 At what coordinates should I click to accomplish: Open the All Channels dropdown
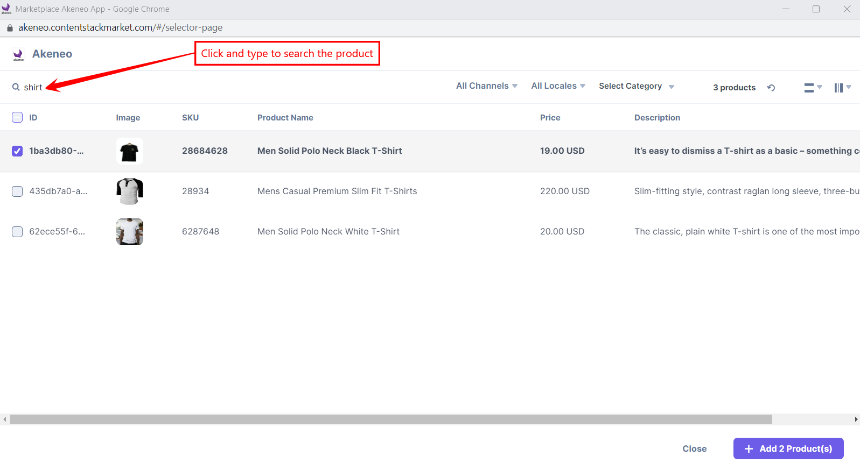point(487,86)
